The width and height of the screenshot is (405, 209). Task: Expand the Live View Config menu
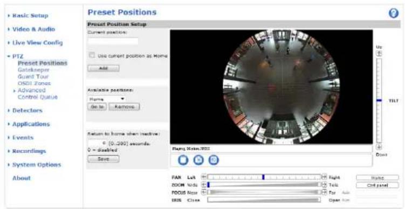pos(37,43)
